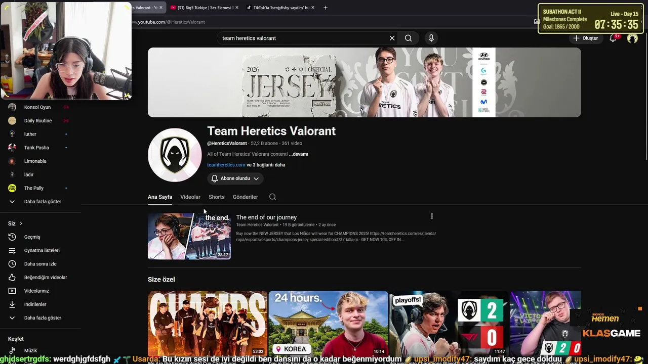648x364 pixels.
Task: Start voice search with the microphone icon
Action: point(431,38)
